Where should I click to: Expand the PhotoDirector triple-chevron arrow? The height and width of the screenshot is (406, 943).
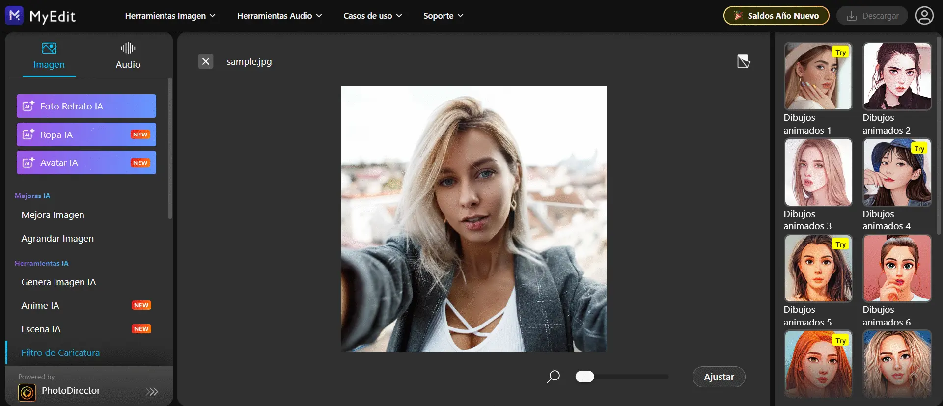(152, 391)
